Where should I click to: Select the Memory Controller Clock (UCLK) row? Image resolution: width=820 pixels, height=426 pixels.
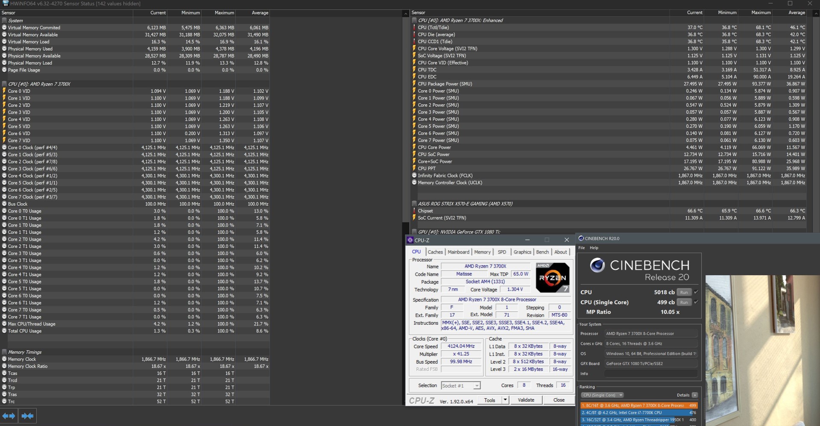(609, 183)
